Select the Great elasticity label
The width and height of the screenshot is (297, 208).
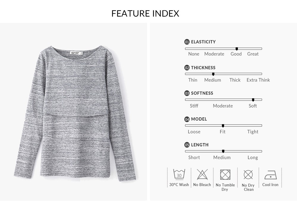[253, 54]
